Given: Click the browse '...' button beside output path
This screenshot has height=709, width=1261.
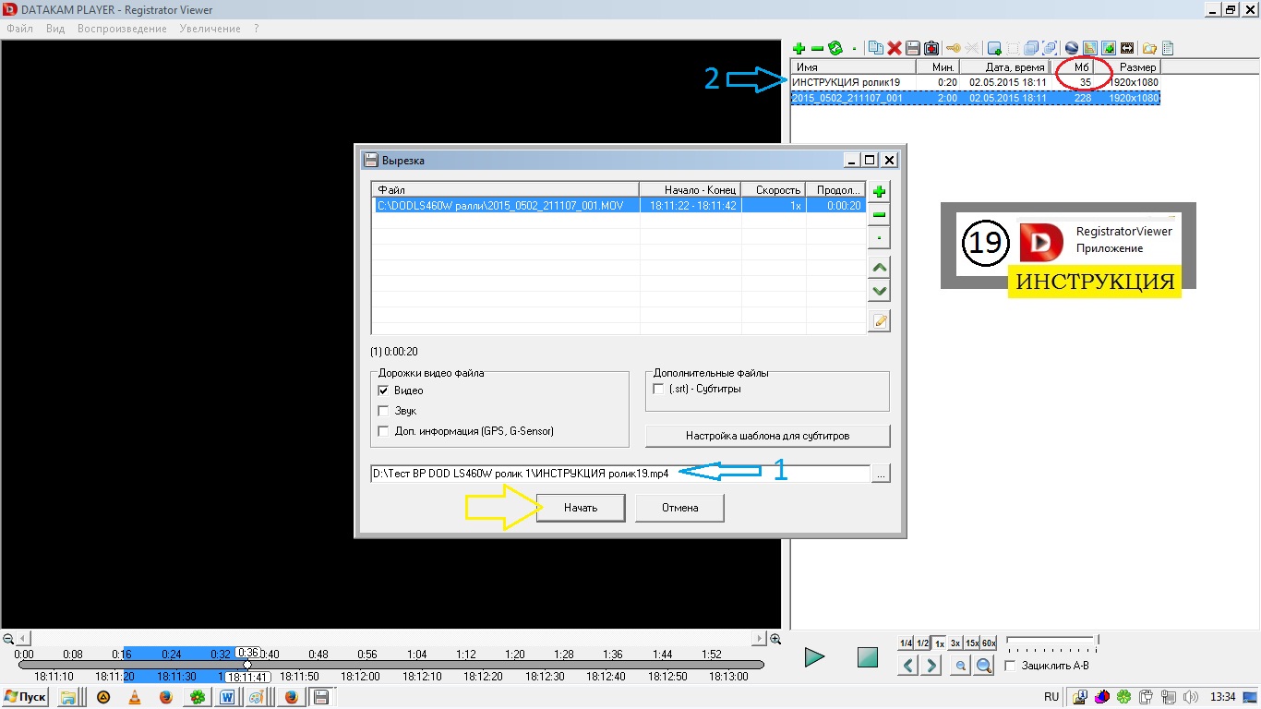Looking at the screenshot, I should [881, 474].
